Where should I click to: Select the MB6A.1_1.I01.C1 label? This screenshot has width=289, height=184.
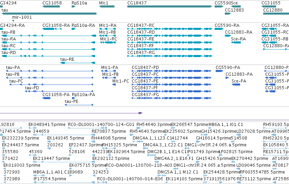click(225, 125)
